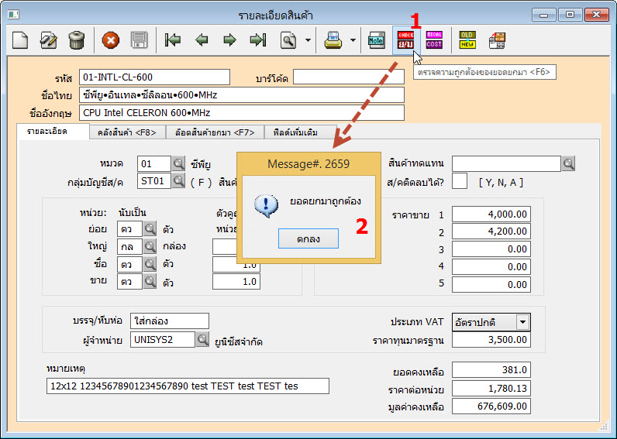Screen dimensions: 617x439
Task: Click the edit record pencil icon
Action: pyautogui.click(x=49, y=39)
